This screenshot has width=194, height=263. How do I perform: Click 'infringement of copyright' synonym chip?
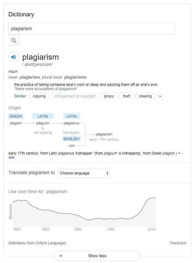[74, 96]
